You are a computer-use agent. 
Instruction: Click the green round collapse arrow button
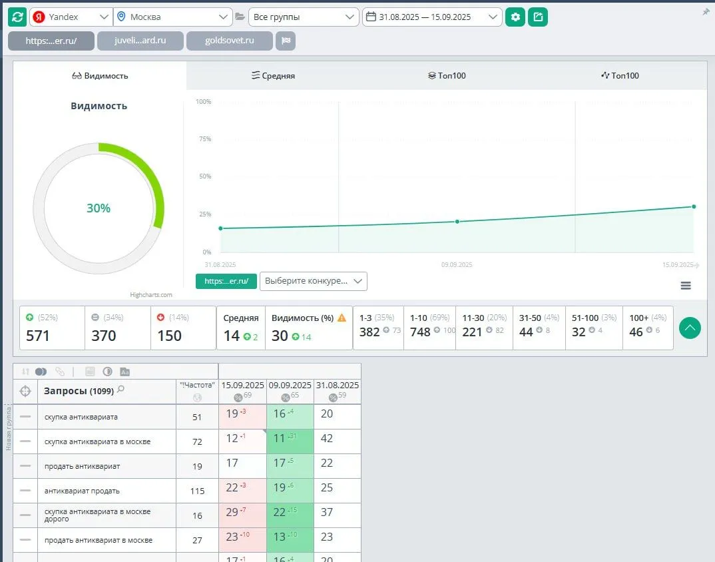point(690,328)
